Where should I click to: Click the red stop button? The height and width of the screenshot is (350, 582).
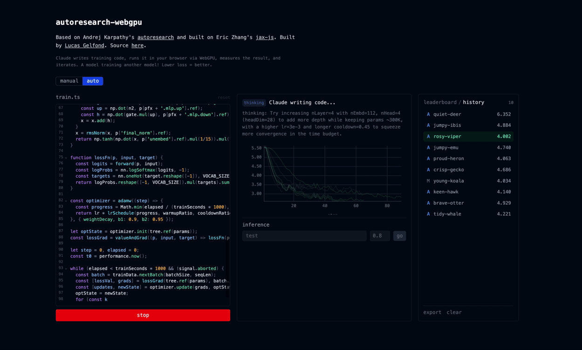click(x=143, y=316)
